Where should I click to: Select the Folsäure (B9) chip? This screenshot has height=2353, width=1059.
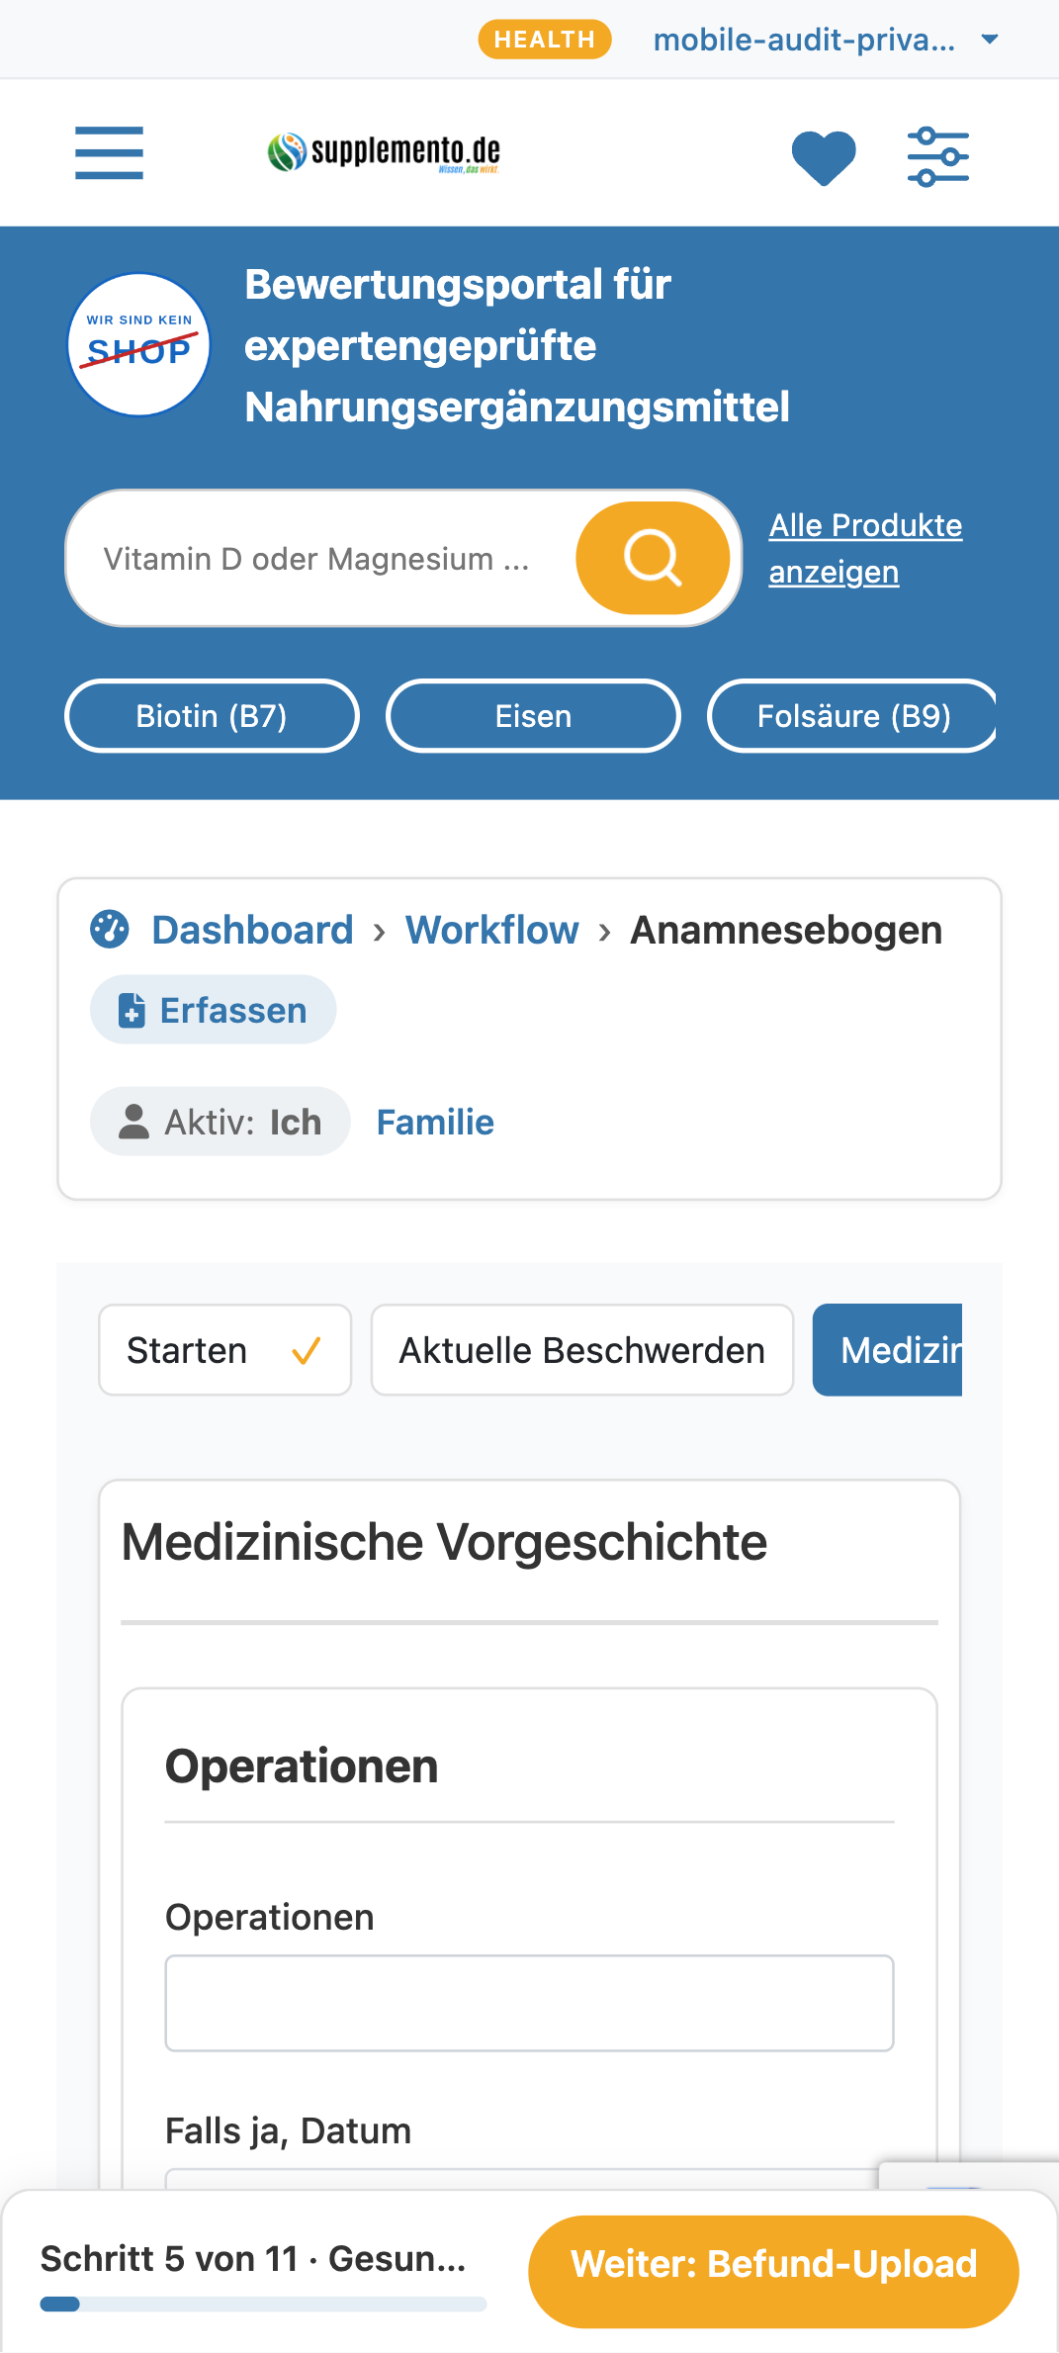[x=851, y=715]
